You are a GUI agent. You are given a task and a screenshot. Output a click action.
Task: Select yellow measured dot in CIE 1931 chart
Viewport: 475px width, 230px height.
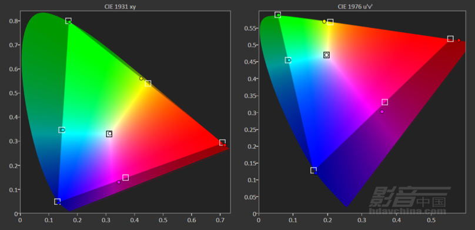point(141,78)
